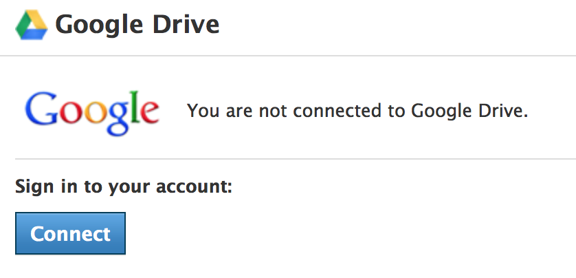This screenshot has width=576, height=278.
Task: Click the 'Sign in to your account:' label
Action: tap(124, 186)
